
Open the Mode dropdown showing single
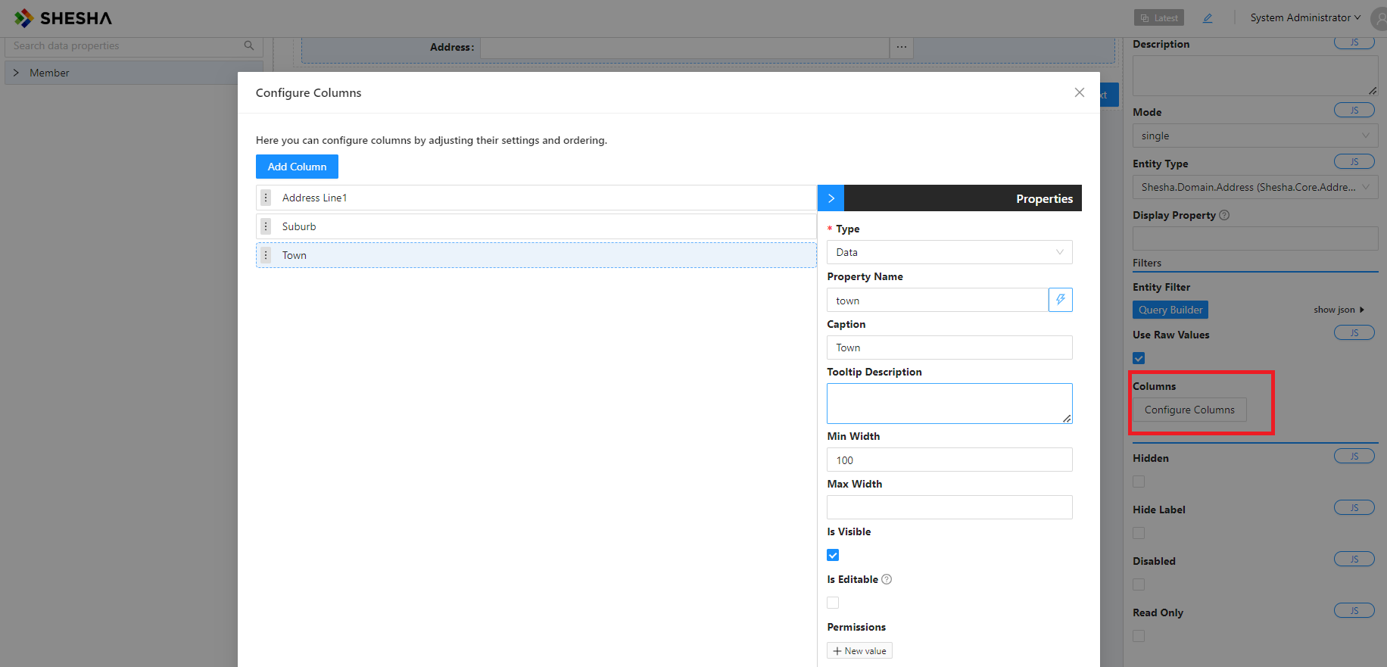tap(1255, 136)
